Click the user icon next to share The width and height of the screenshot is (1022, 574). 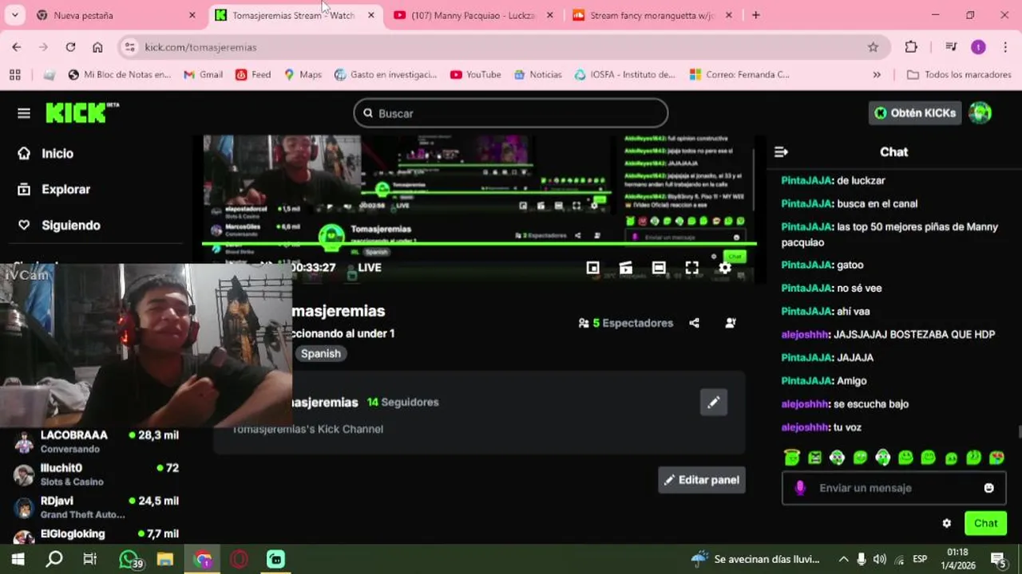click(731, 323)
